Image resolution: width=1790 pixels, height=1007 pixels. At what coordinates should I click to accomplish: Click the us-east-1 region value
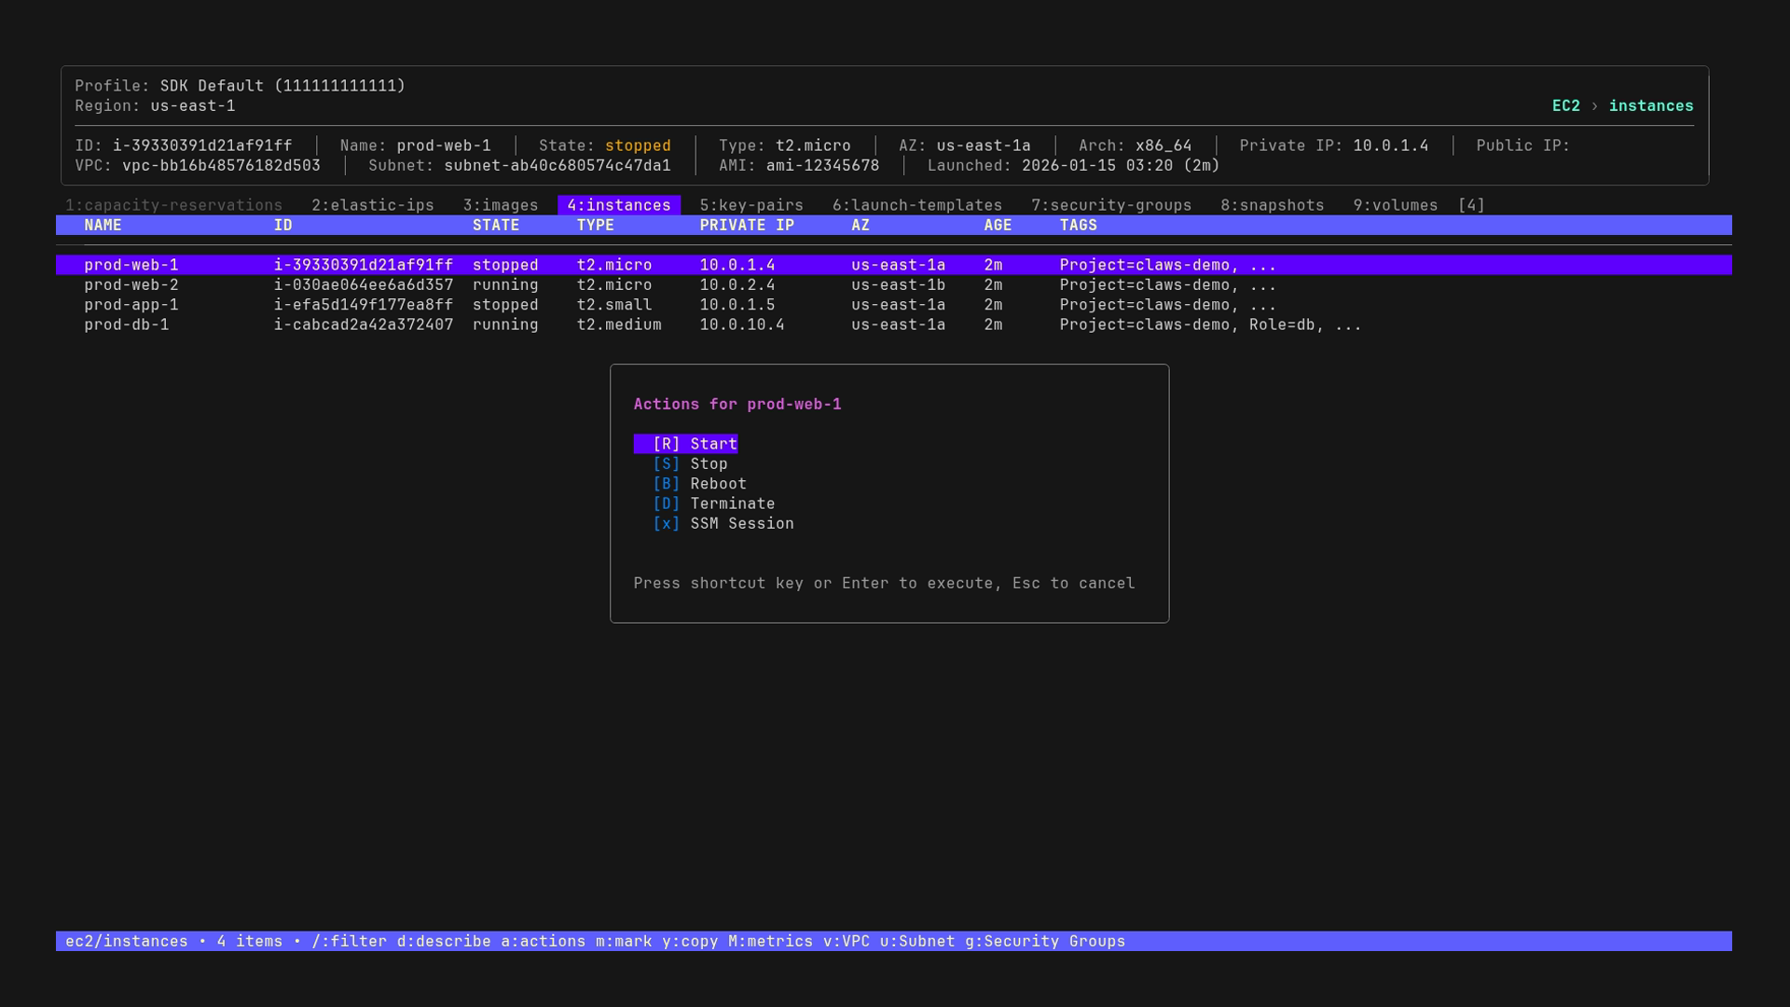[x=193, y=105]
